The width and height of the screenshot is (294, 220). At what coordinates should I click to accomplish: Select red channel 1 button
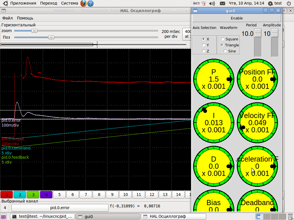[x=7, y=195]
